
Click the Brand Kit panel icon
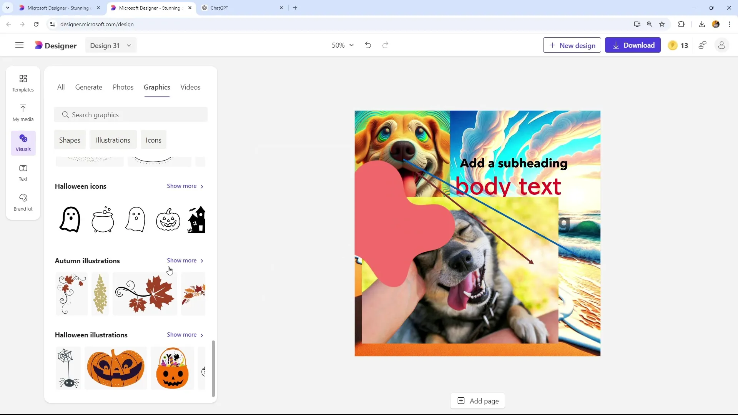tap(23, 202)
